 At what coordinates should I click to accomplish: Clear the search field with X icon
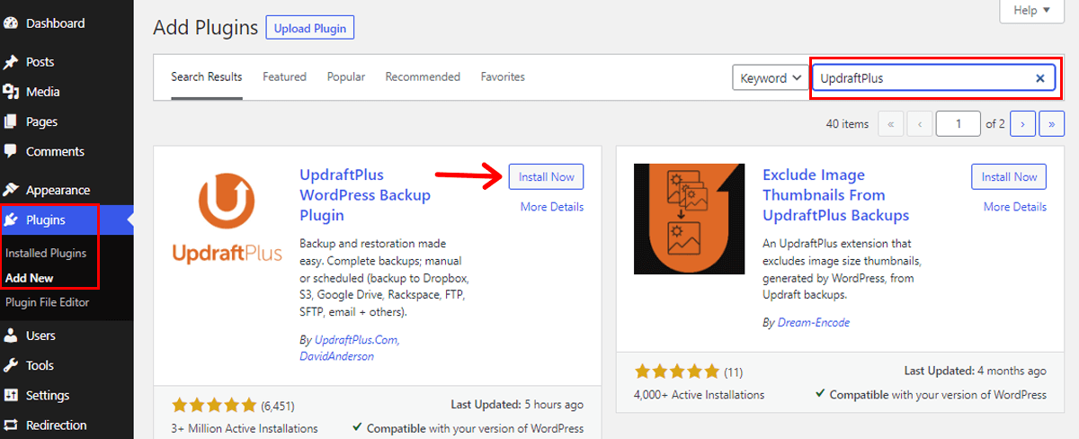point(1039,78)
